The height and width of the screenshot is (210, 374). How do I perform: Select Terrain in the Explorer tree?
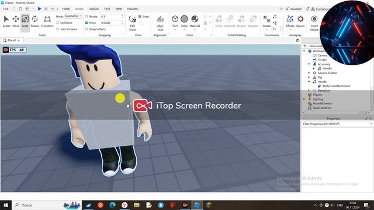pyautogui.click(x=322, y=60)
